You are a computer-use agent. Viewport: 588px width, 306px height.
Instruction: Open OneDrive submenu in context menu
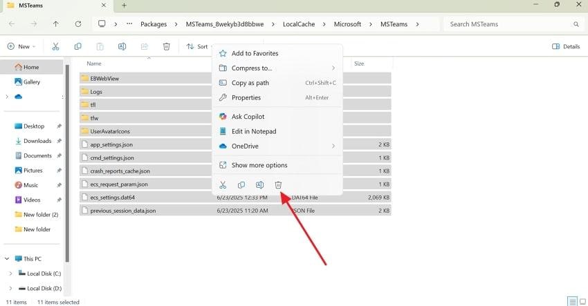[277, 146]
